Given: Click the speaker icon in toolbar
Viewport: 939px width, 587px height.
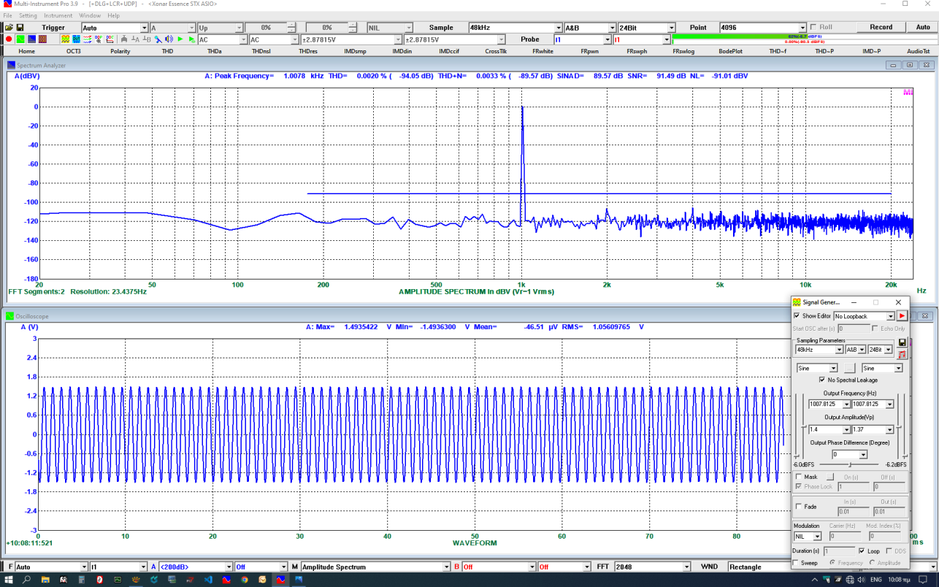Looking at the screenshot, I should (169, 39).
